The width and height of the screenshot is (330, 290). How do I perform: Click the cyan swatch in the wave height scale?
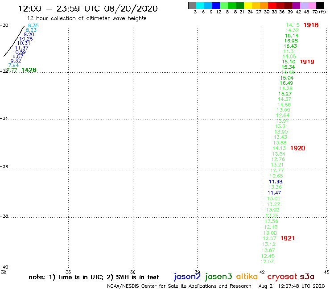point(200,5)
